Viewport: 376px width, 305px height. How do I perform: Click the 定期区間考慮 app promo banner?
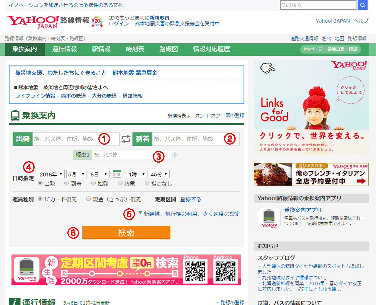[x=126, y=270]
